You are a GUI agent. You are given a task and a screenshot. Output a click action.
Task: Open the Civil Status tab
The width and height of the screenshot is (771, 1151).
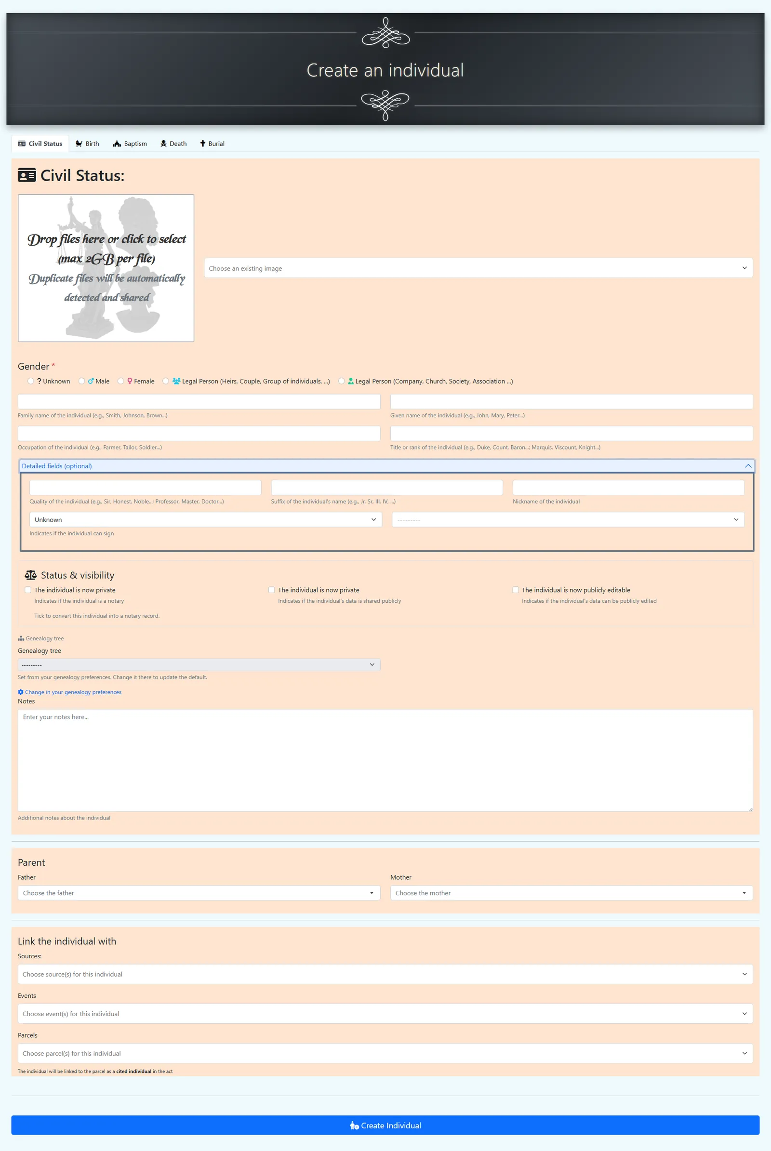coord(40,144)
